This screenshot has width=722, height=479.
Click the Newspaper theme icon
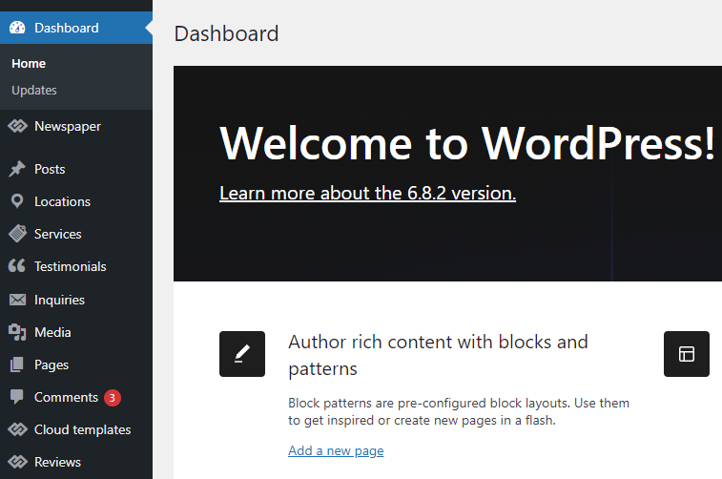[17, 126]
